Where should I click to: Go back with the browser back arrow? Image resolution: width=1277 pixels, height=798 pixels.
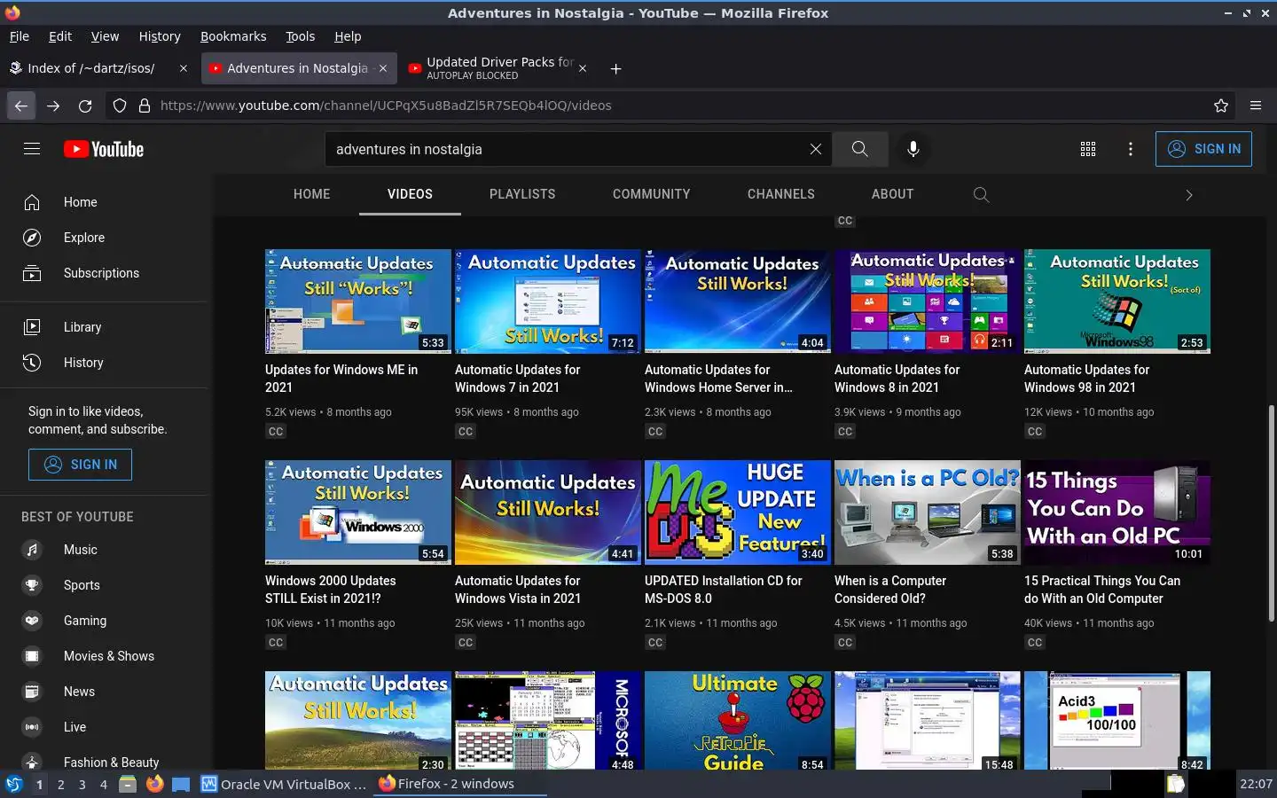(21, 106)
